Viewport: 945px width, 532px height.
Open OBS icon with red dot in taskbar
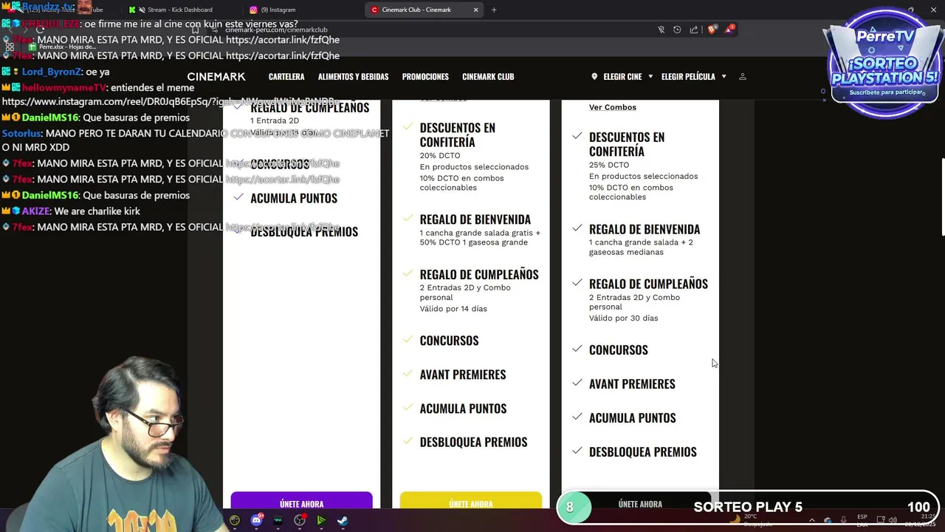click(x=300, y=520)
